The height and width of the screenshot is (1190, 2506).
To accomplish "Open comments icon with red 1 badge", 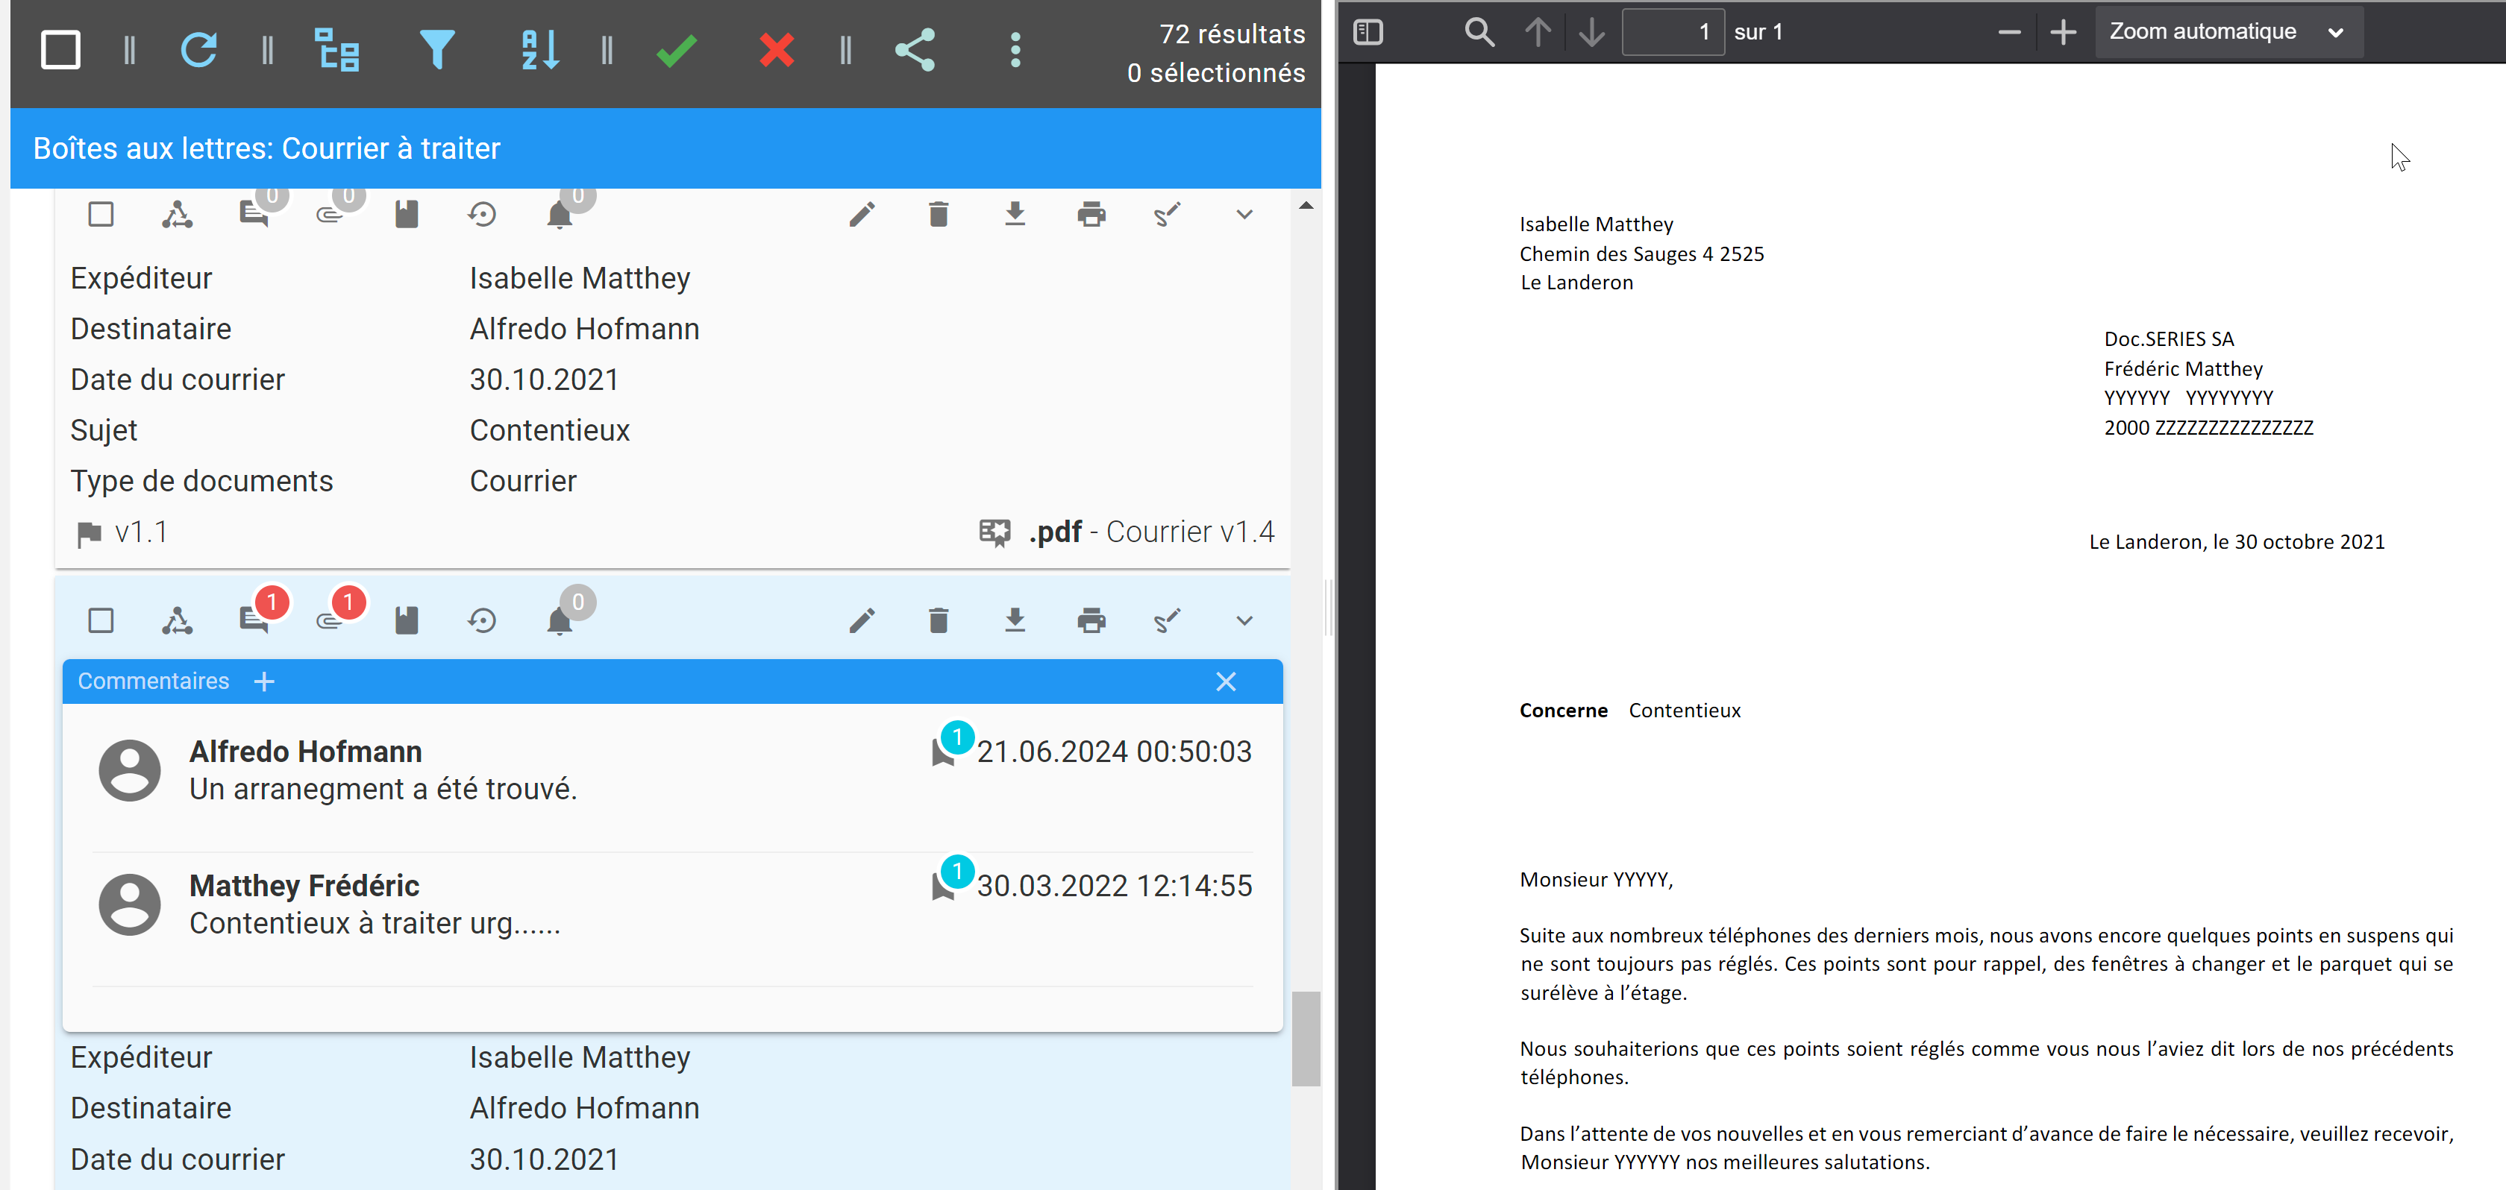I will [255, 620].
